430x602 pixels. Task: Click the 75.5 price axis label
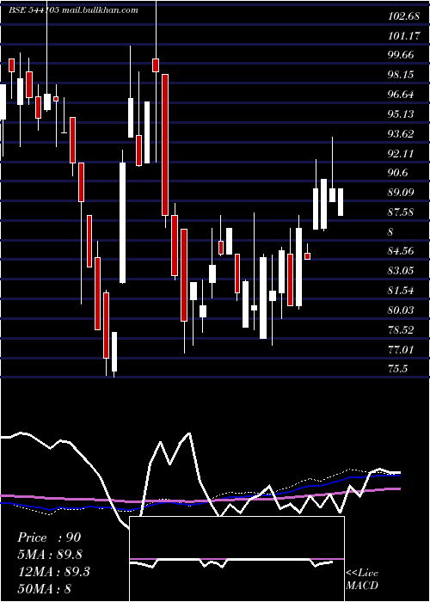click(x=397, y=369)
